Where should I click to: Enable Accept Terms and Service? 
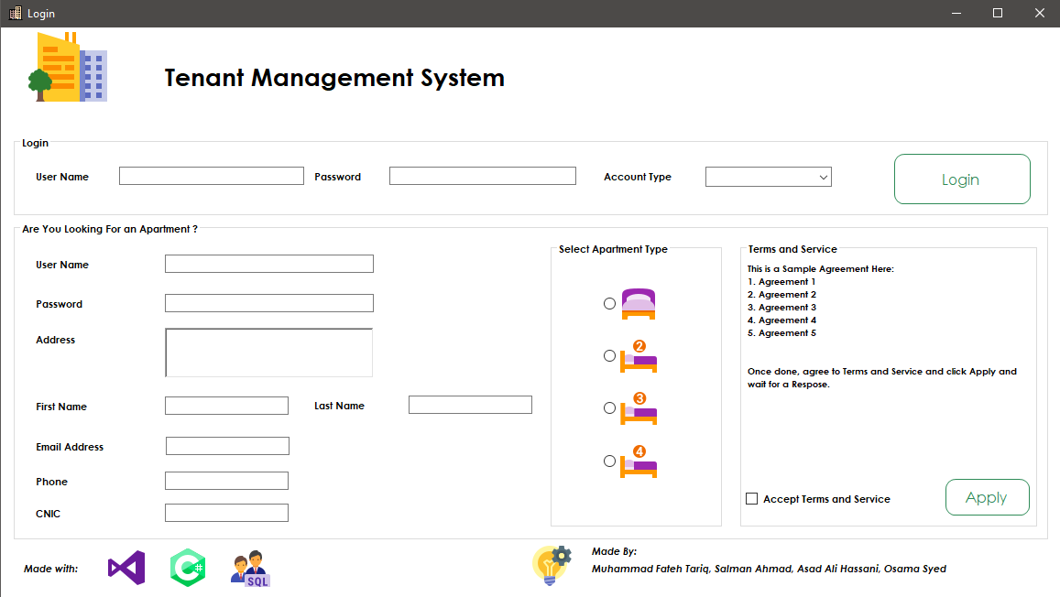click(751, 498)
